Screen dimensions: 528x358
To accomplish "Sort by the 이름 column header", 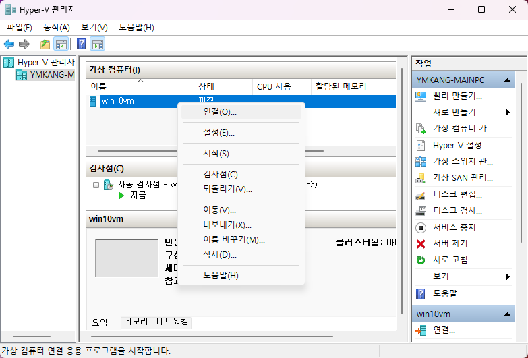I will coord(140,86).
